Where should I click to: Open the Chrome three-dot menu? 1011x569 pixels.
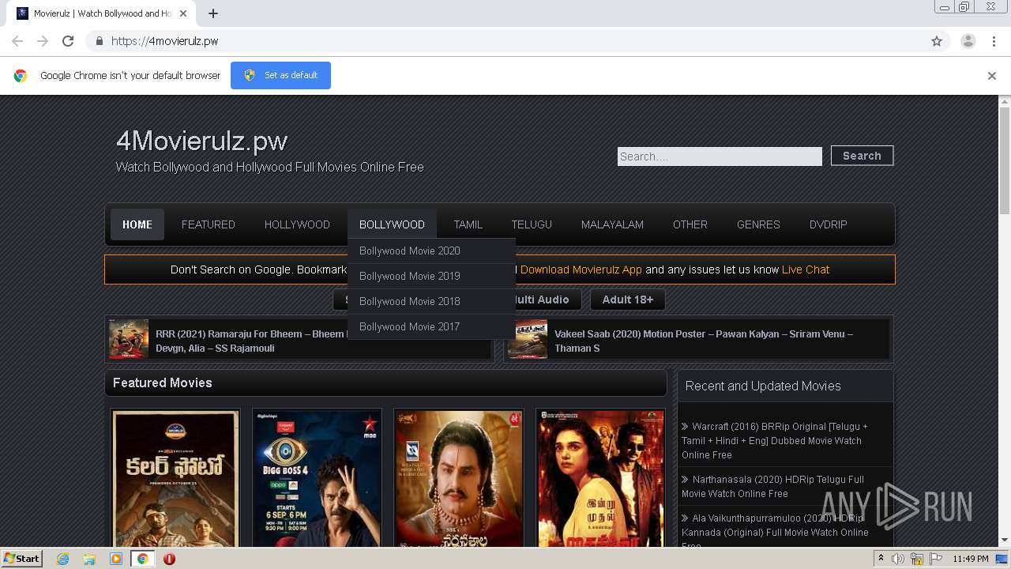pos(994,41)
